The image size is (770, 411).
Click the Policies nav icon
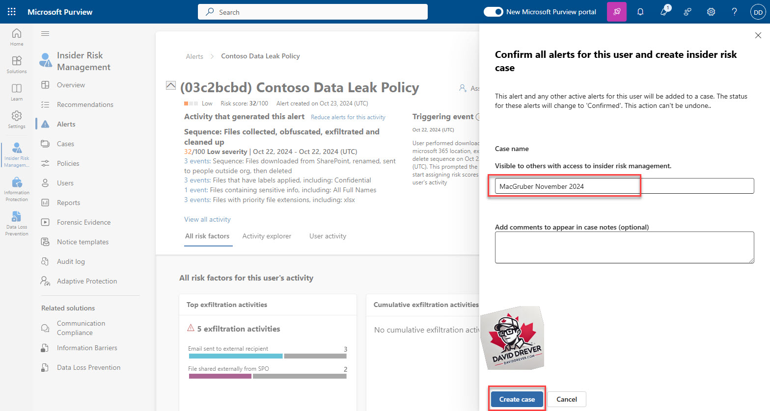tap(45, 163)
